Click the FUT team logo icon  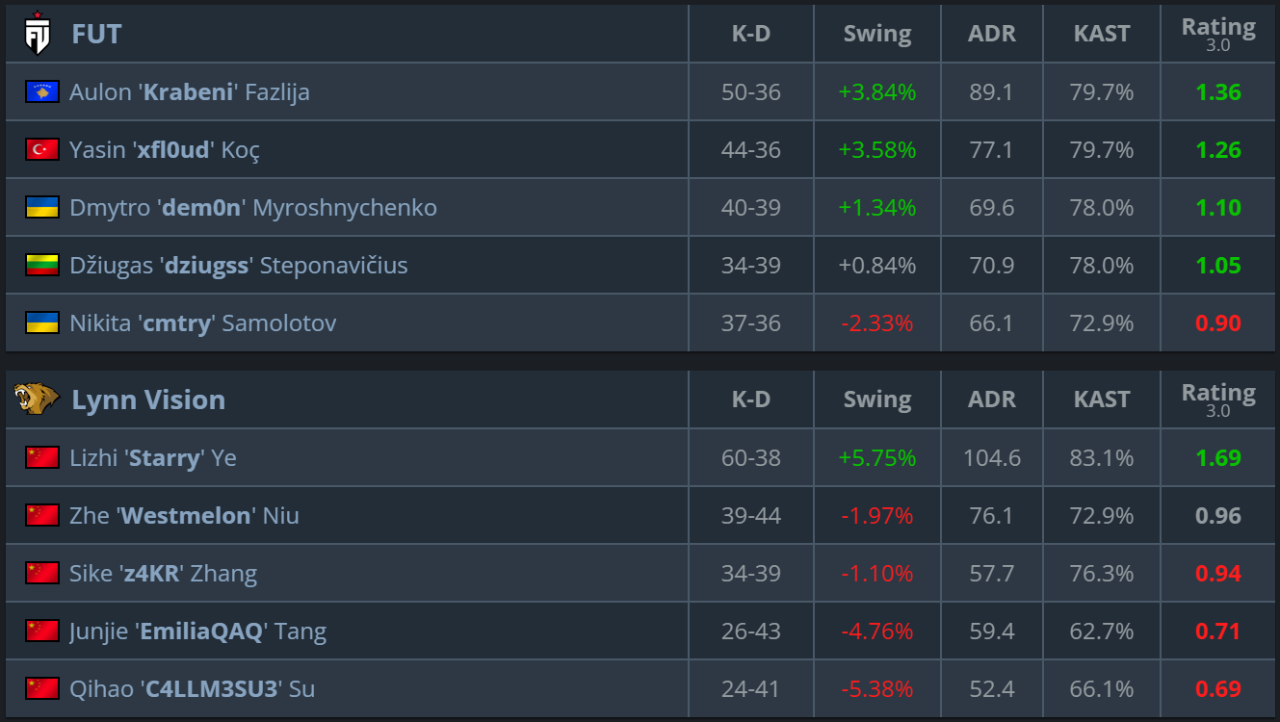click(37, 34)
